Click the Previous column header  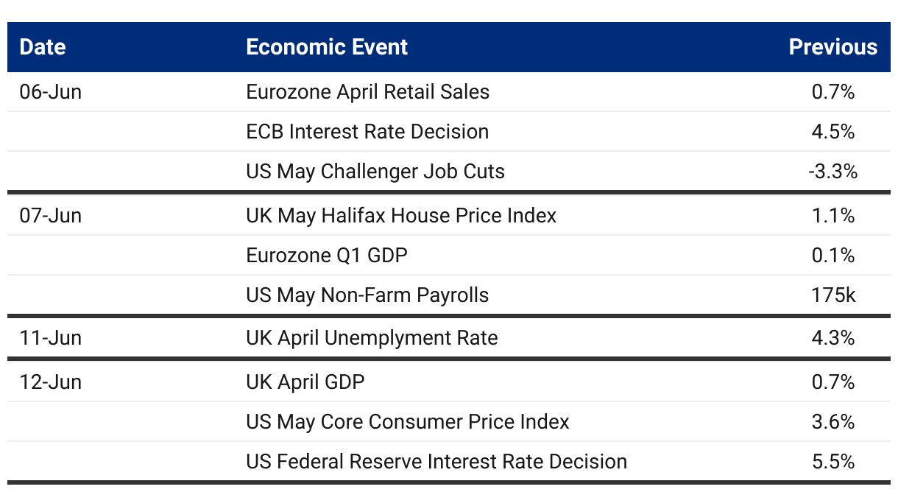(833, 47)
